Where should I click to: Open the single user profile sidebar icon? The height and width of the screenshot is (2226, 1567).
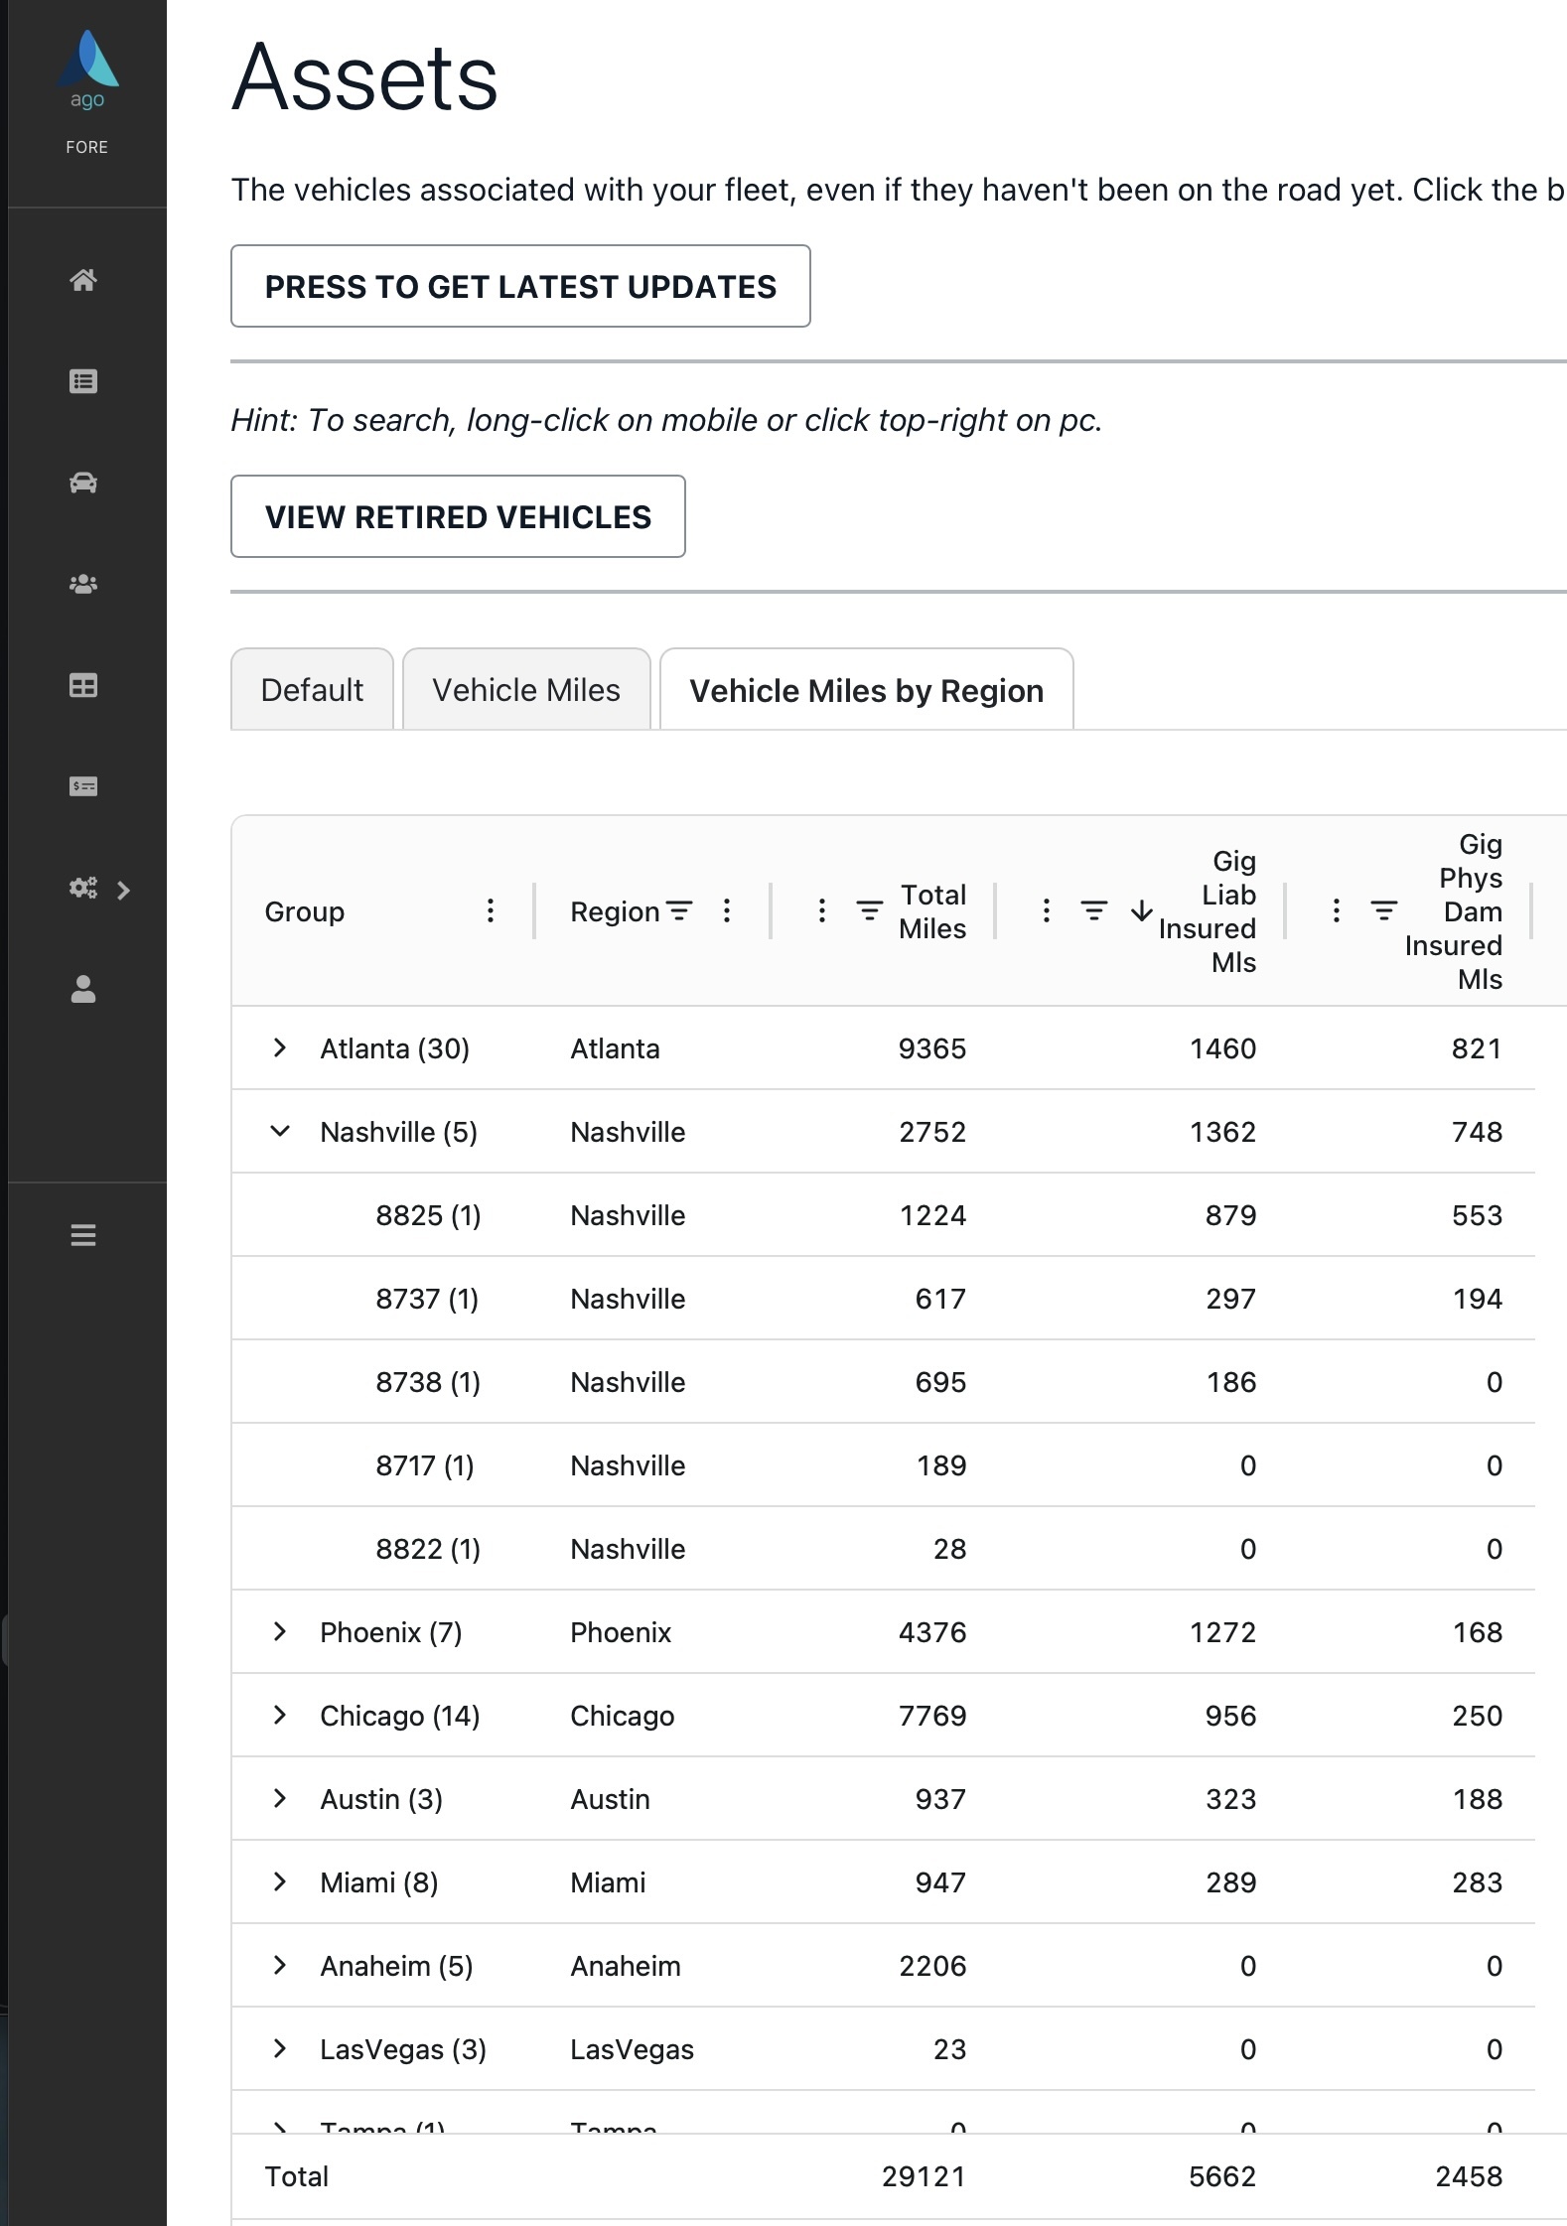[83, 989]
